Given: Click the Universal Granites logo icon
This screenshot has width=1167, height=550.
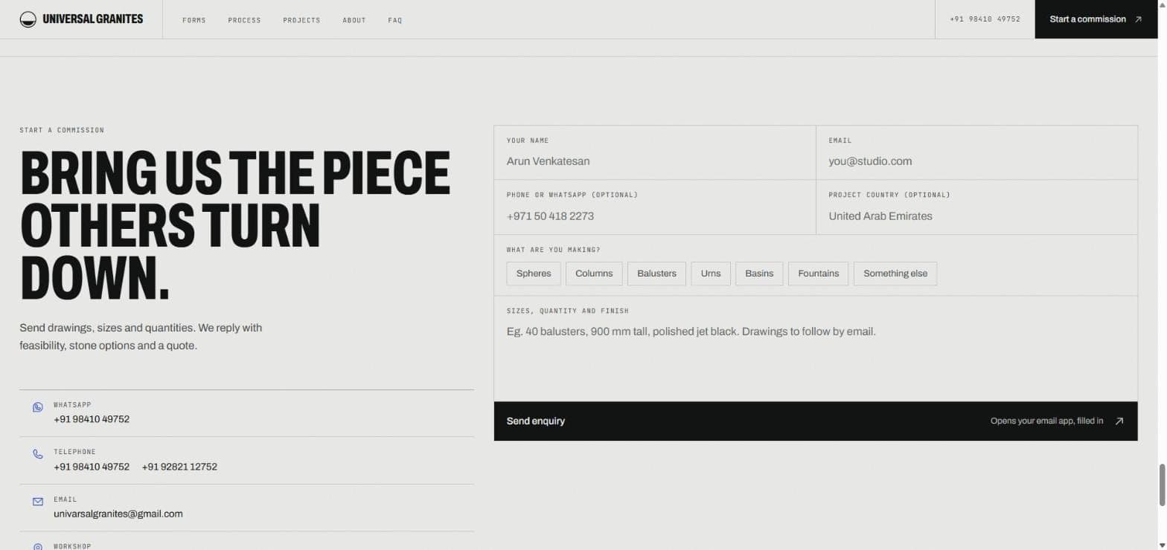Looking at the screenshot, I should pyautogui.click(x=28, y=19).
